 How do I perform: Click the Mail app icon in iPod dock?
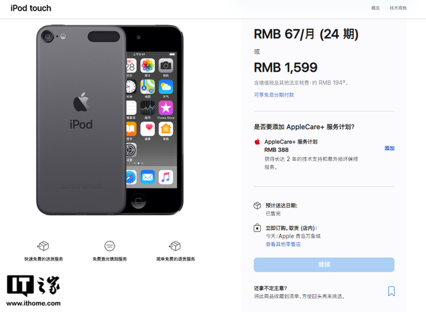tap(148, 178)
